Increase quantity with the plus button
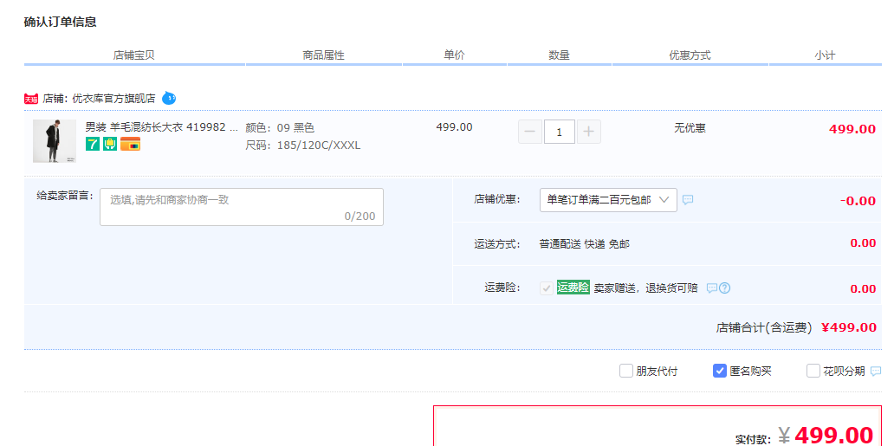This screenshot has height=446, width=894. click(x=589, y=133)
